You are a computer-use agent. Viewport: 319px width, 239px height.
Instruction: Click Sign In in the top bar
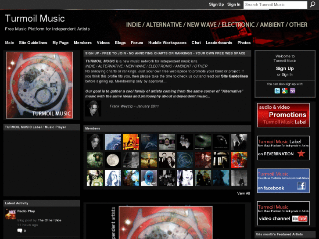(x=234, y=4)
